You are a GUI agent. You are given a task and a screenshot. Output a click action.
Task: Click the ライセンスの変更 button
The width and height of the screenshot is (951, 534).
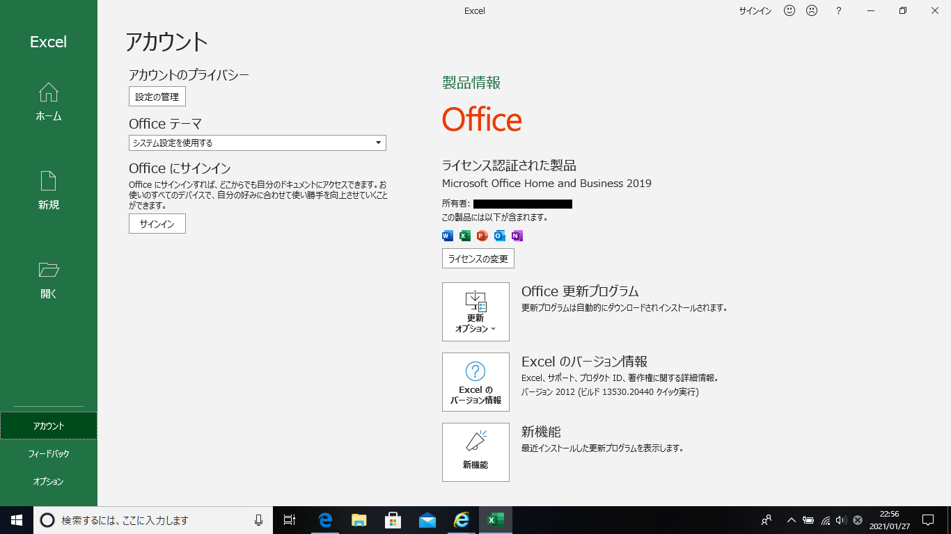click(x=478, y=259)
